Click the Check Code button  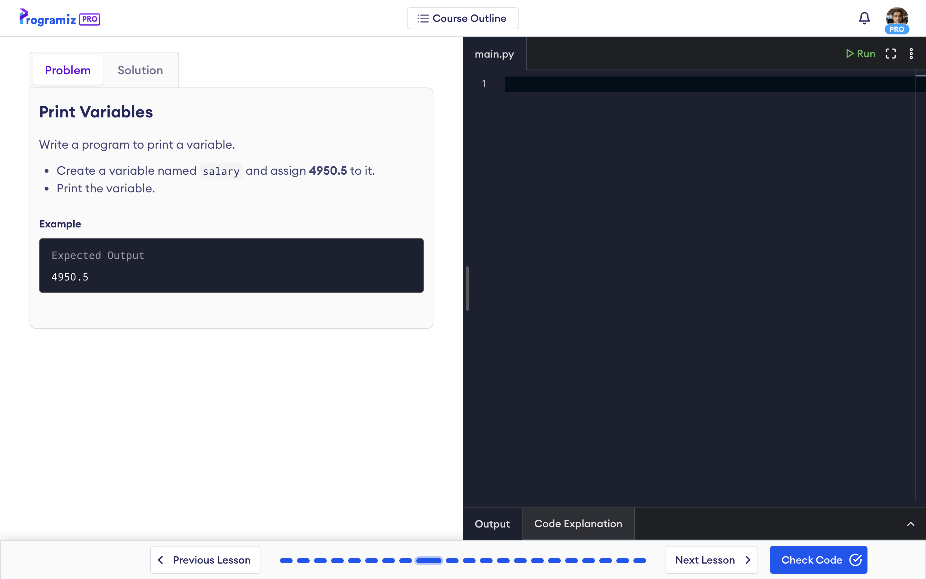[x=818, y=559]
